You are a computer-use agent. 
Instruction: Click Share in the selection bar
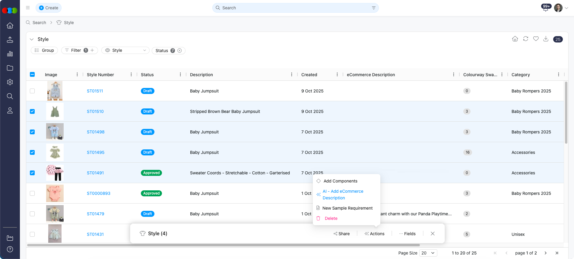coord(342,234)
